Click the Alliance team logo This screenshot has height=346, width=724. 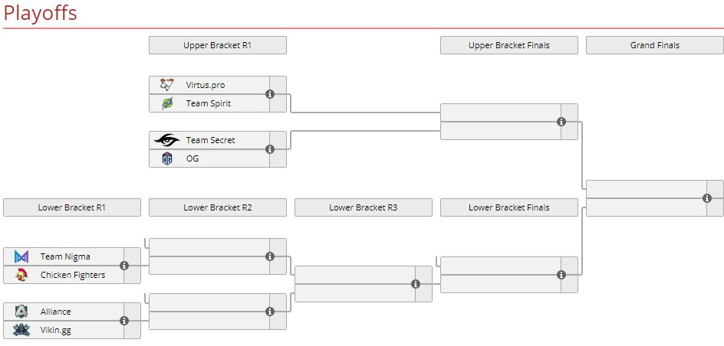tap(21, 312)
